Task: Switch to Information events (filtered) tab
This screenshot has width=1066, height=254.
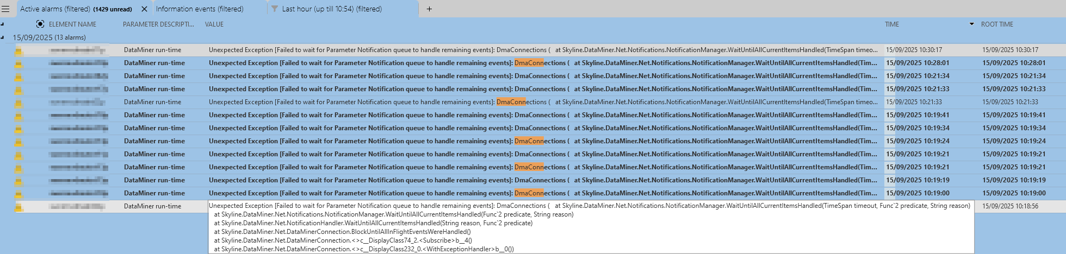Action: (200, 9)
